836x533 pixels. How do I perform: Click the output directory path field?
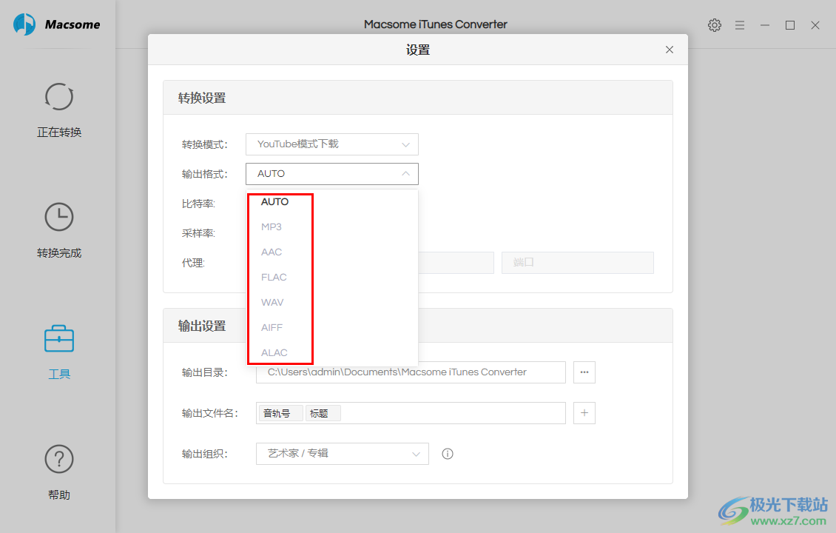411,372
